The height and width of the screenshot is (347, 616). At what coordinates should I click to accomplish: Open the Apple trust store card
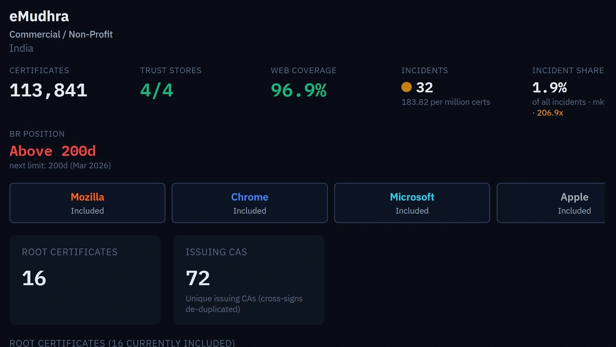(551, 203)
